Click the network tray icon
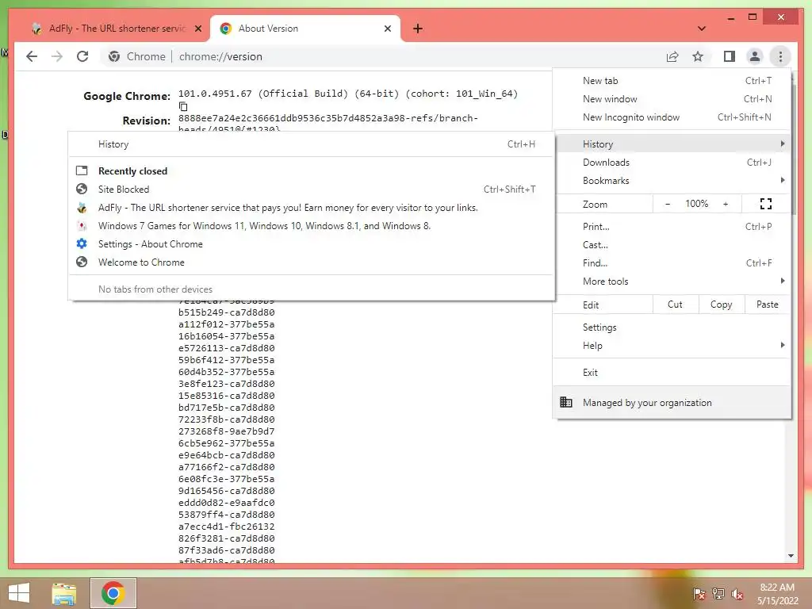Image resolution: width=812 pixels, height=609 pixels. coord(718,594)
